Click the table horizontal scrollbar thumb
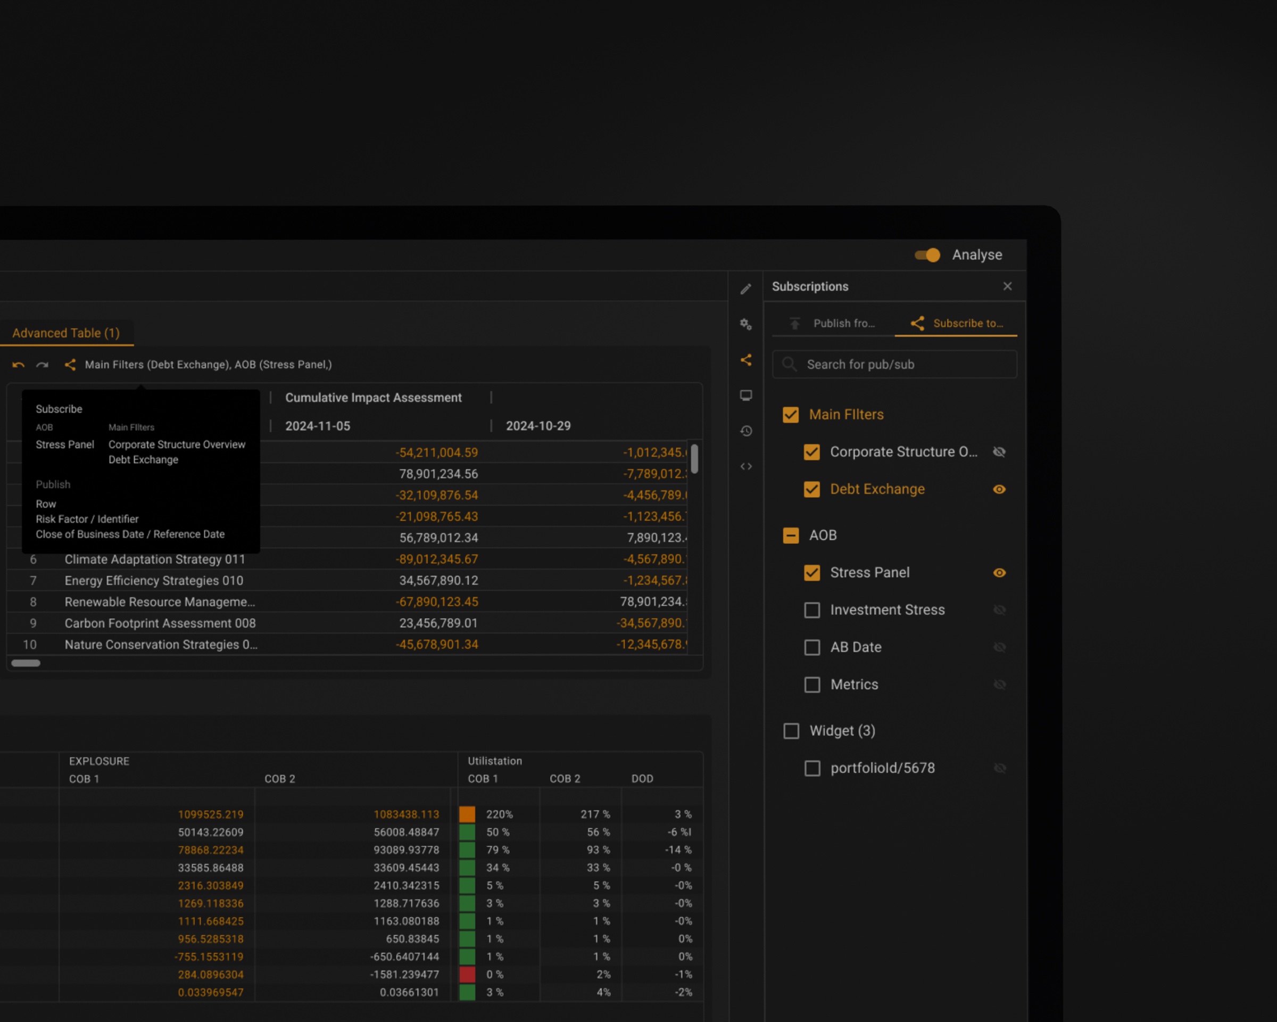 pos(26,663)
